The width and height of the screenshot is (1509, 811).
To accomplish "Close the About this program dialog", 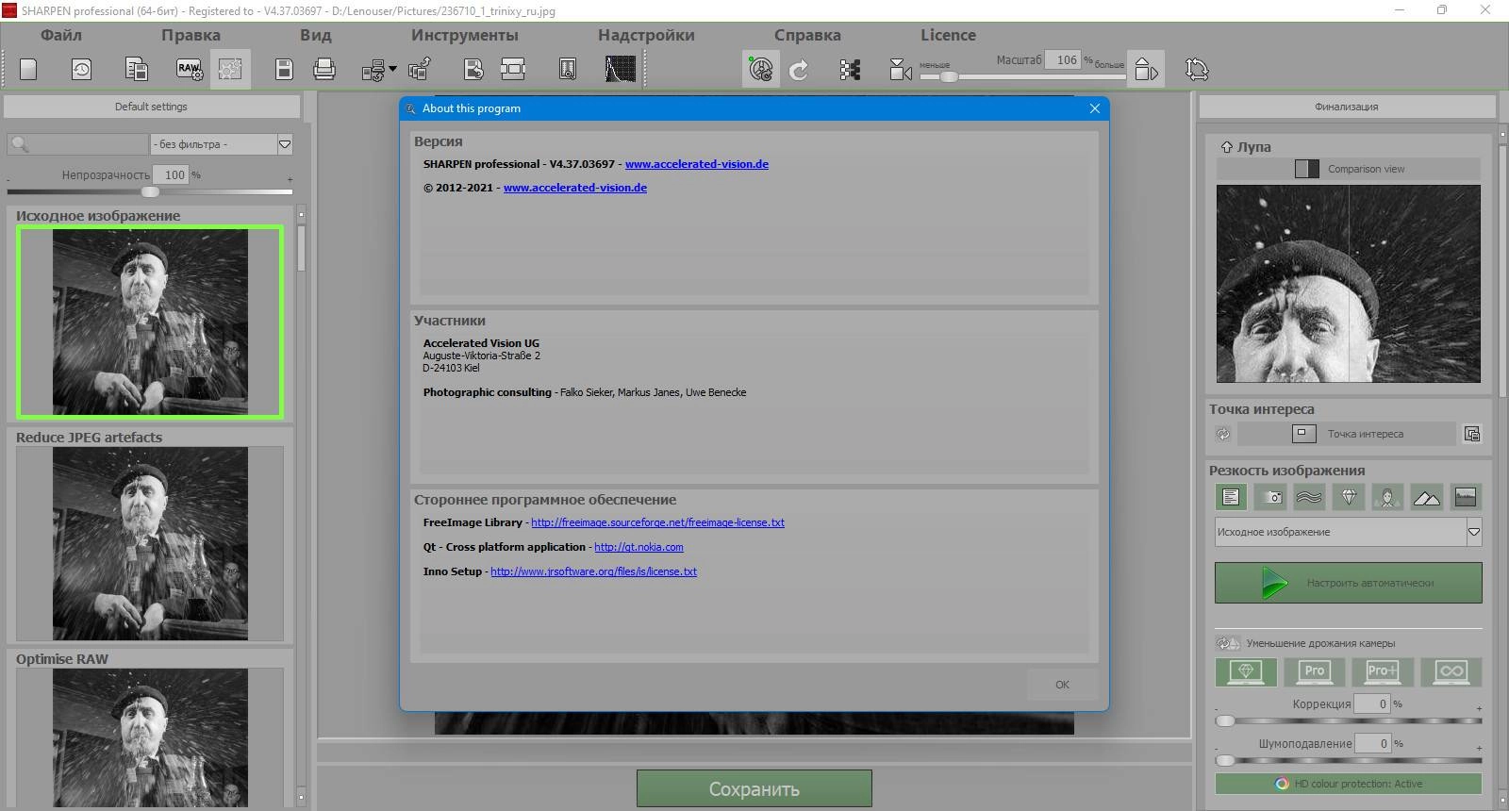I will (x=1094, y=108).
